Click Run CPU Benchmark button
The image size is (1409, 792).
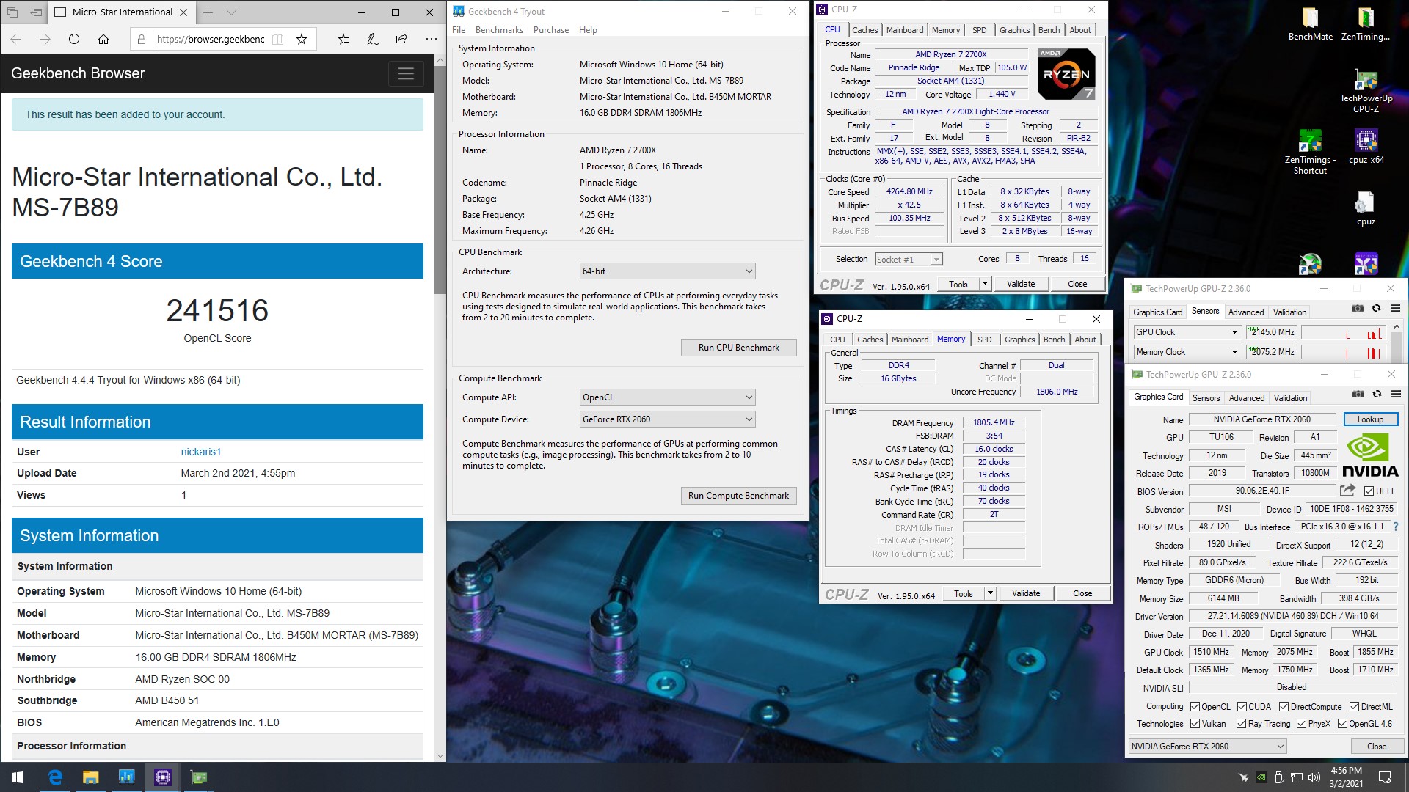click(x=738, y=348)
